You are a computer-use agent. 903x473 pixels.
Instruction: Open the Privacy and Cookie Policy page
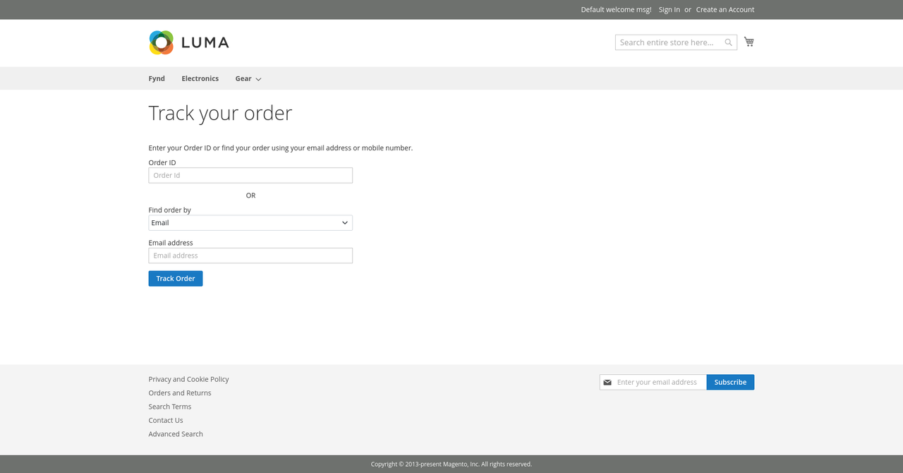tap(188, 379)
